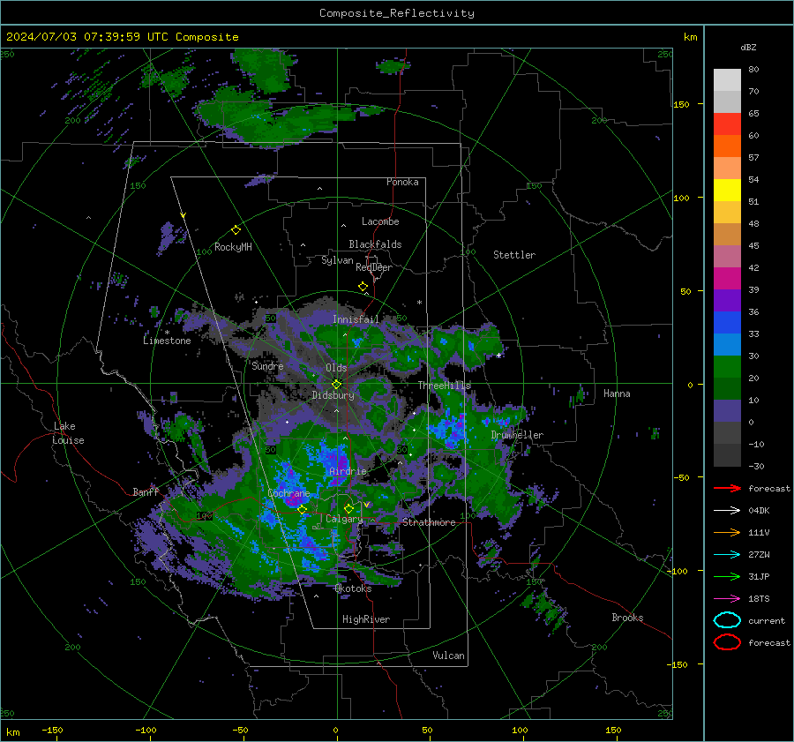794x742 pixels.
Task: Click the current legend label text
Action: (767, 620)
